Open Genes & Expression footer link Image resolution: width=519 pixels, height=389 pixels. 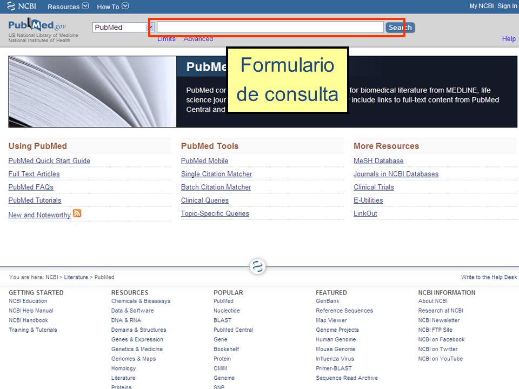[137, 339]
